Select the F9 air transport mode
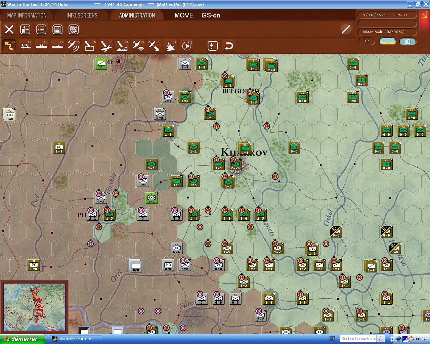Screen dimensions: 430x344 (138, 46)
